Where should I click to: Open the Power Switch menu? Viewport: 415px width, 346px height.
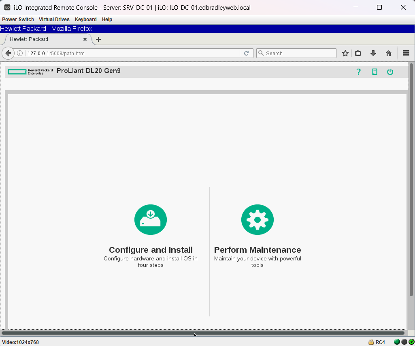coord(18,19)
